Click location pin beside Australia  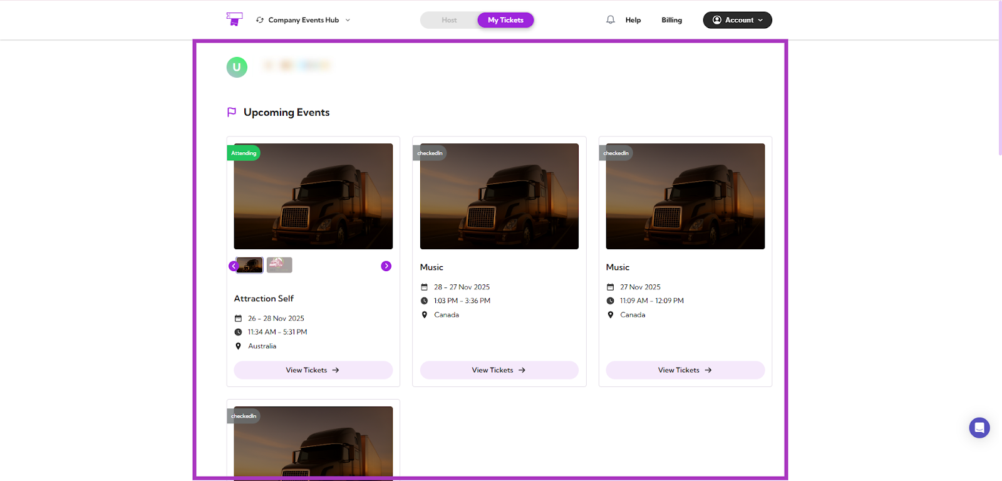[x=238, y=346]
